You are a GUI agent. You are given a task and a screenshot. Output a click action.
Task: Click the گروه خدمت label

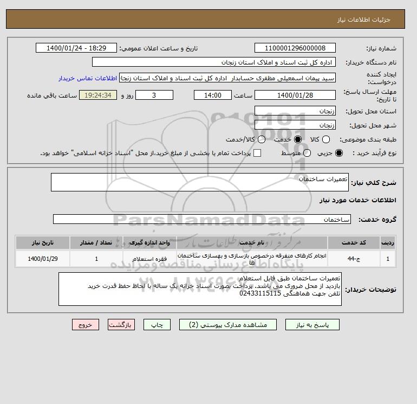click(377, 220)
